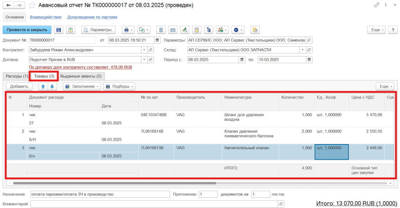Open the Подборы dropdown menu

[x=119, y=86]
